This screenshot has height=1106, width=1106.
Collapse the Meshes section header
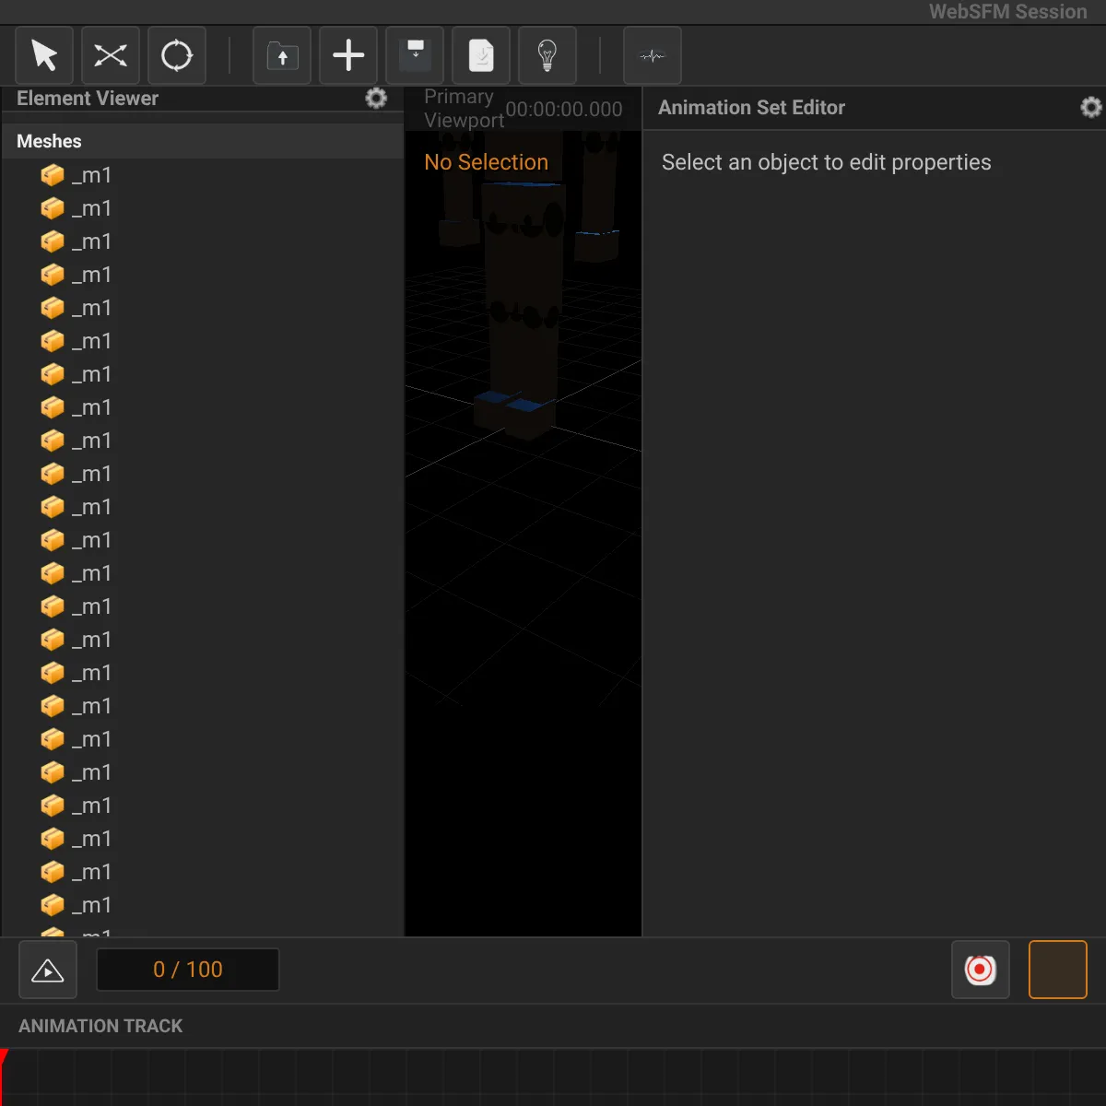[x=48, y=140]
